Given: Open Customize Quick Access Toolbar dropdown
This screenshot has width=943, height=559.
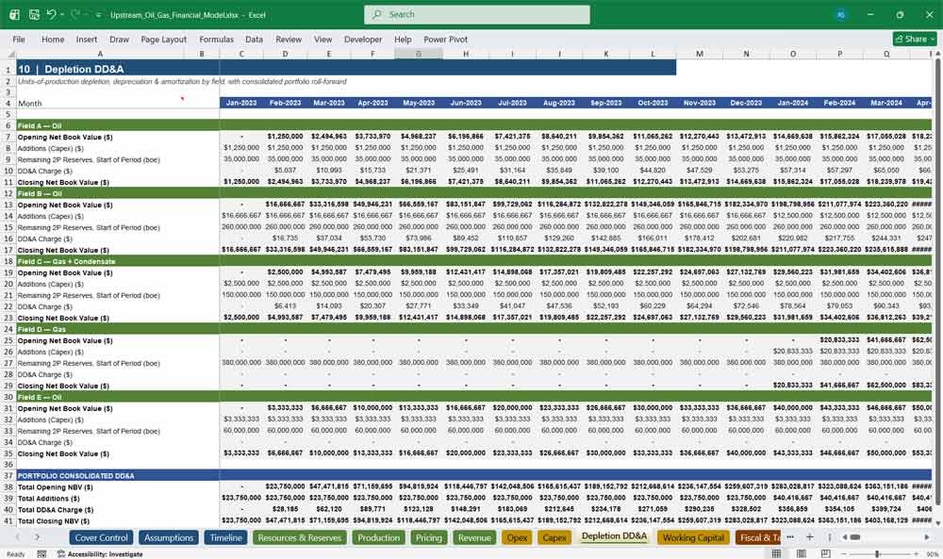Looking at the screenshot, I should pos(98,14).
